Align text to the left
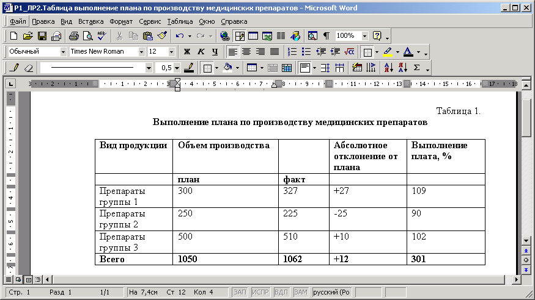 click(233, 52)
